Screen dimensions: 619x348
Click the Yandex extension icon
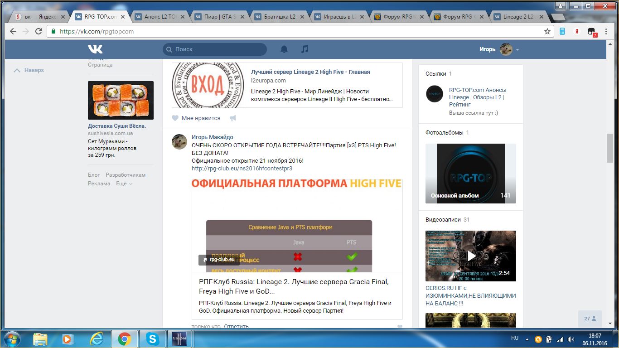(x=577, y=31)
